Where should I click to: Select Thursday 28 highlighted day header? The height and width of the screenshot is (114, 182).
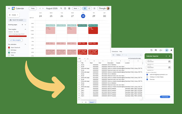[x=83, y=16]
